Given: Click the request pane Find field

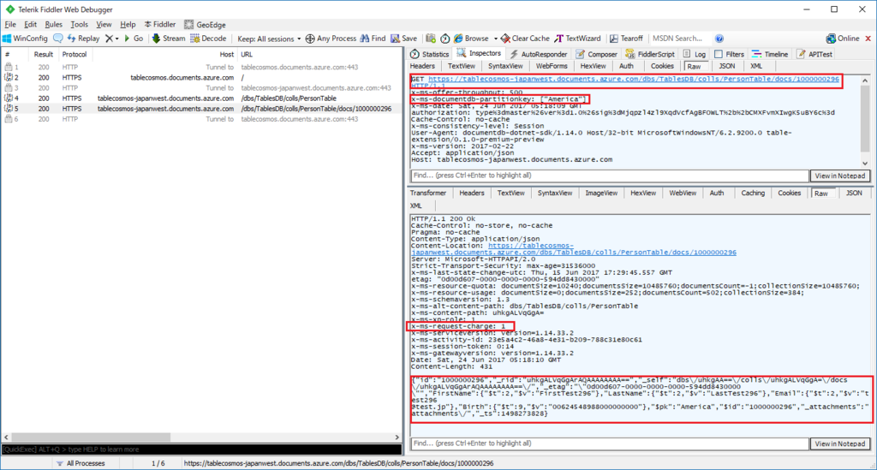Looking at the screenshot, I should click(610, 176).
